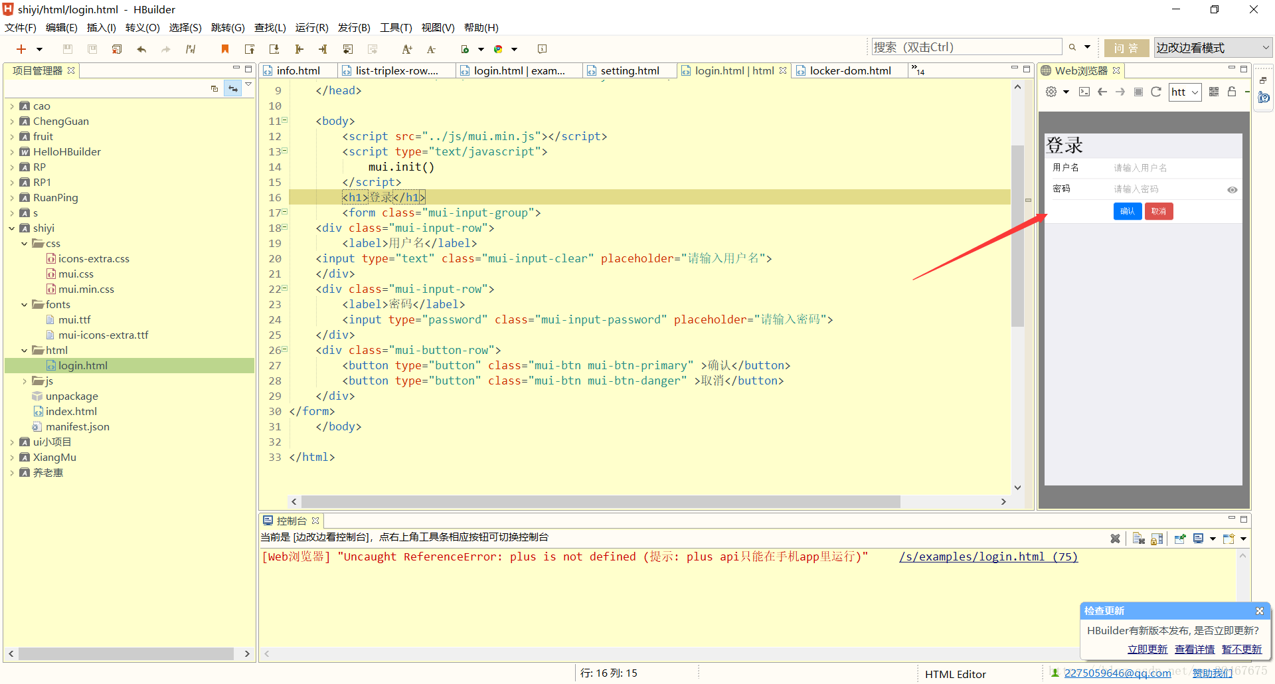Expand the cao project
The width and height of the screenshot is (1275, 684).
[x=12, y=106]
